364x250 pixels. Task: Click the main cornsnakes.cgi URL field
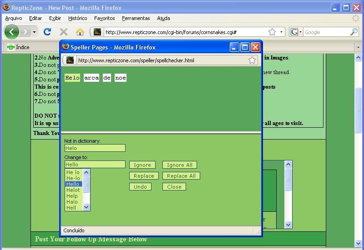coord(185,32)
